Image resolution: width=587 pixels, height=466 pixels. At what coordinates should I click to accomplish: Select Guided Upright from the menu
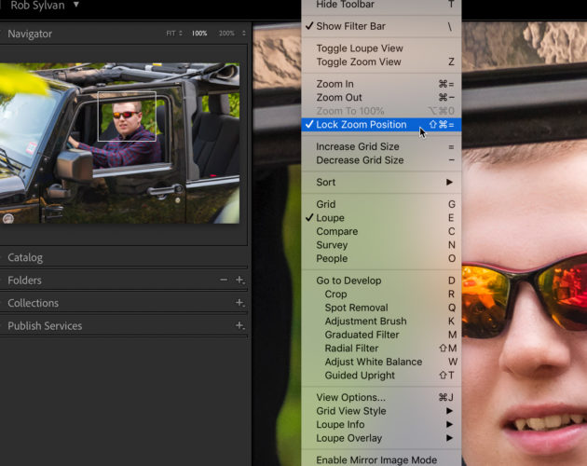381,376
